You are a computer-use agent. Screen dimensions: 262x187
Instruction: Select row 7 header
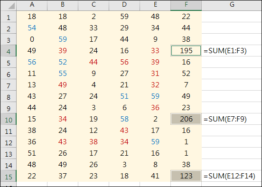[x=9, y=85]
